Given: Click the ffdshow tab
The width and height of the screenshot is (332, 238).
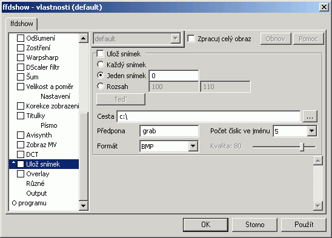Looking at the screenshot, I should 22,24.
